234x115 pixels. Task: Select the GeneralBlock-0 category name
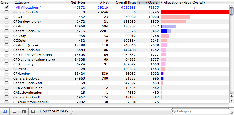[x=26, y=12]
